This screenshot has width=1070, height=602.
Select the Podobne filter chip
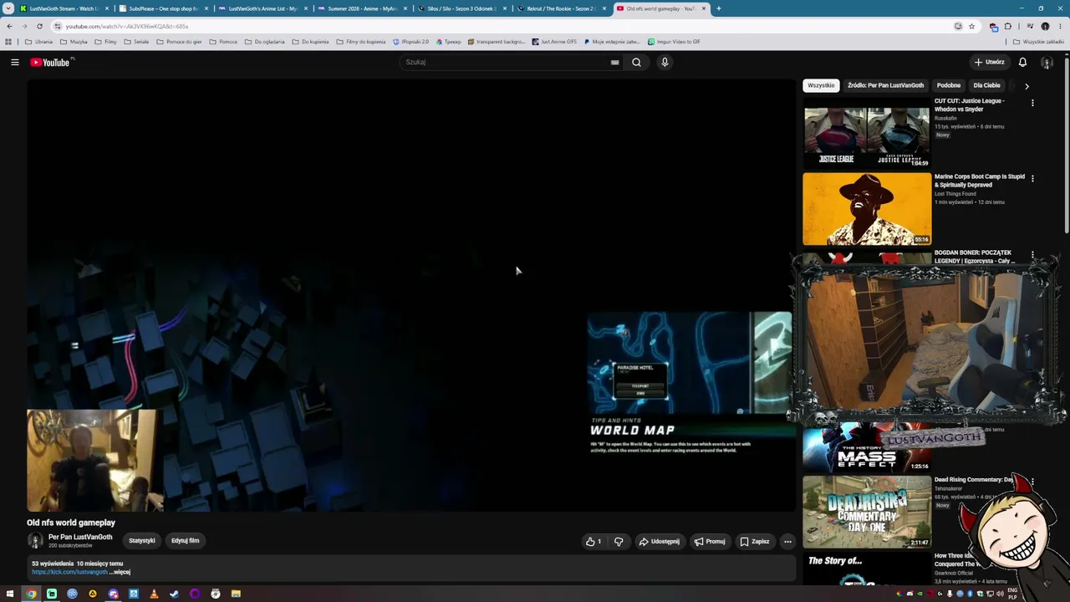point(949,85)
